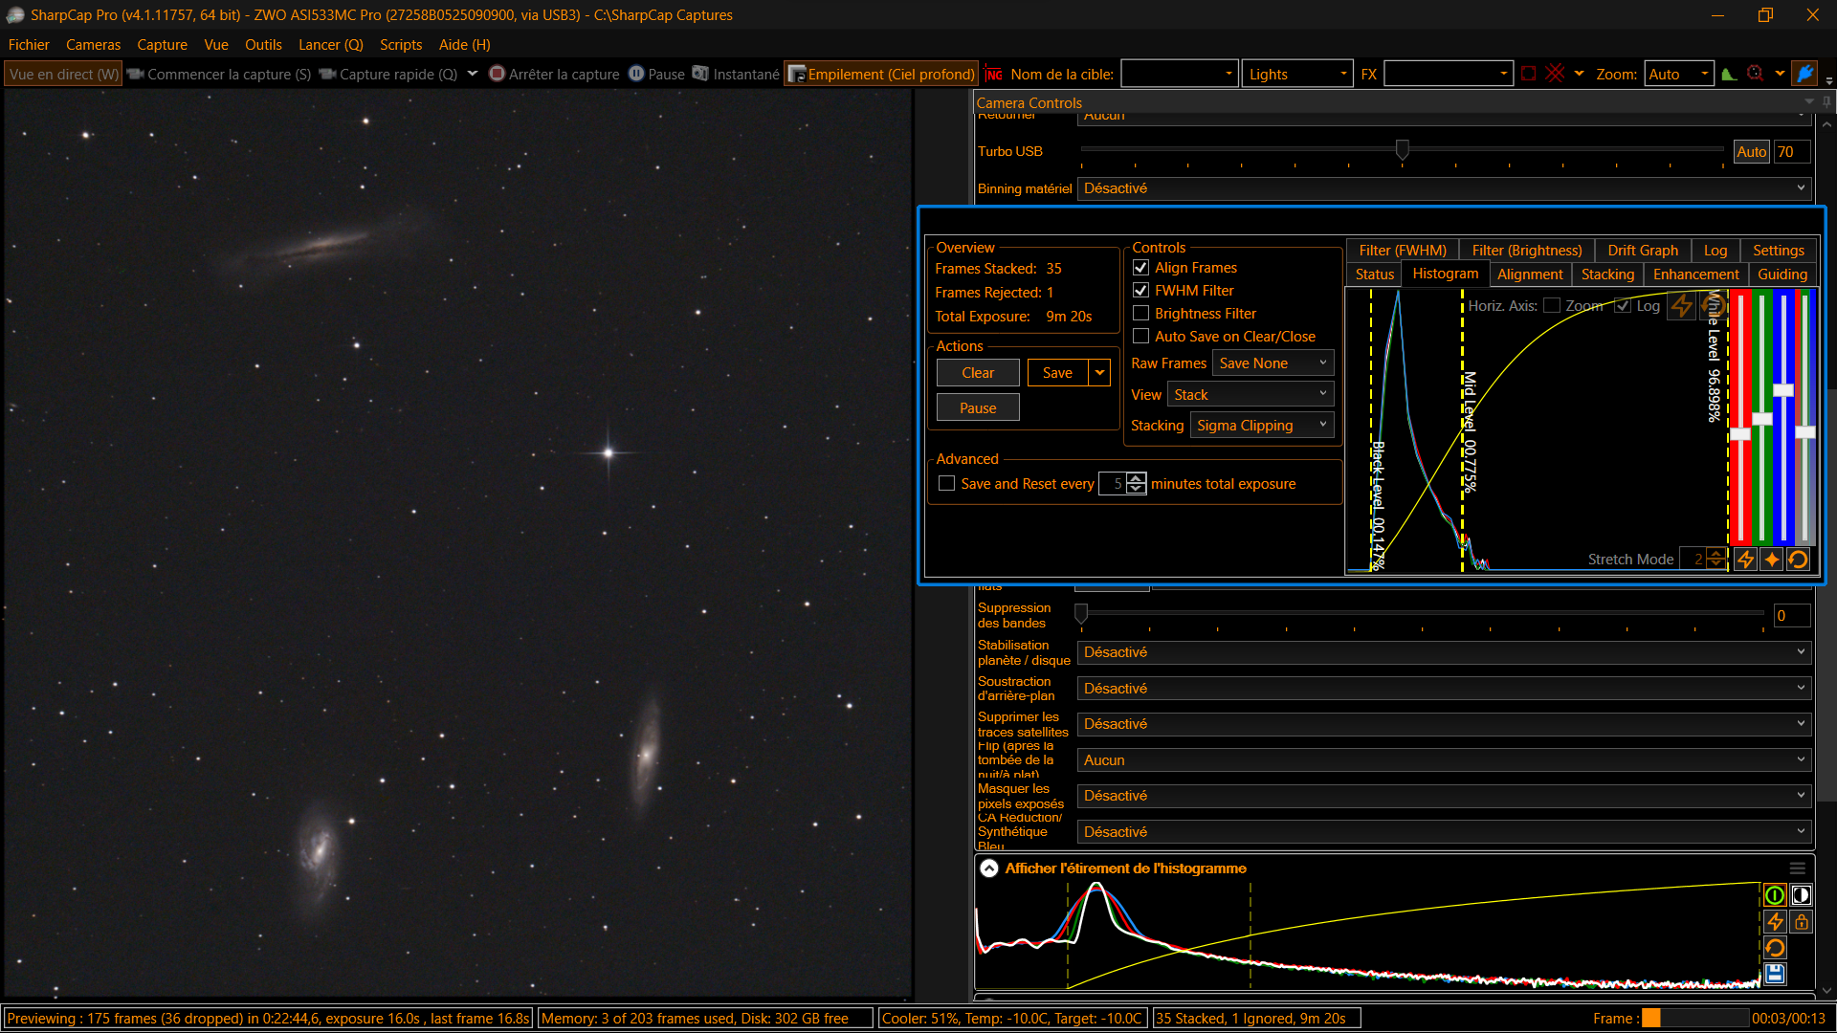The width and height of the screenshot is (1837, 1033).
Task: Click the Clear button in Actions
Action: coord(978,373)
